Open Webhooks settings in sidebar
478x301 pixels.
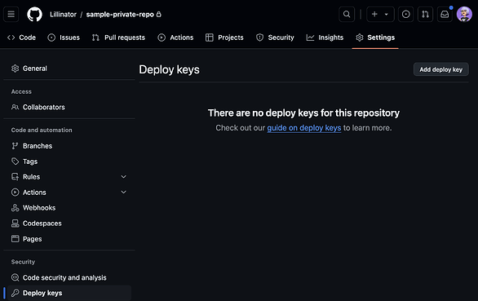coord(69,208)
